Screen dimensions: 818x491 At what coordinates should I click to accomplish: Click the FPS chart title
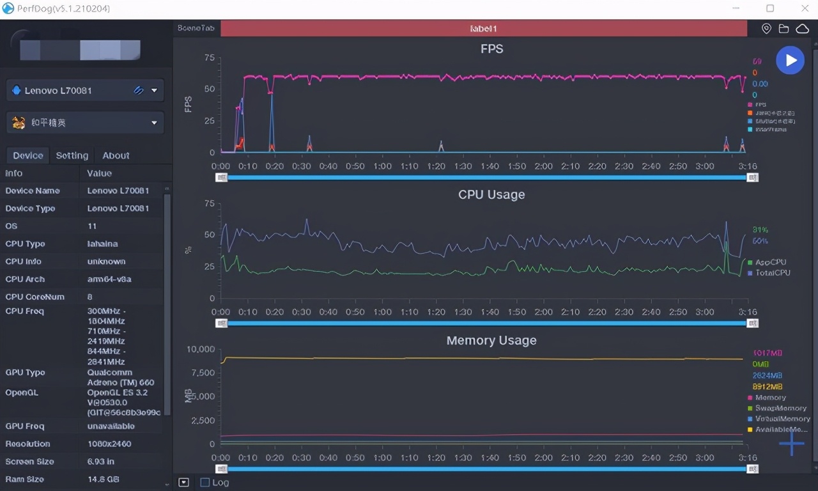pyautogui.click(x=491, y=49)
